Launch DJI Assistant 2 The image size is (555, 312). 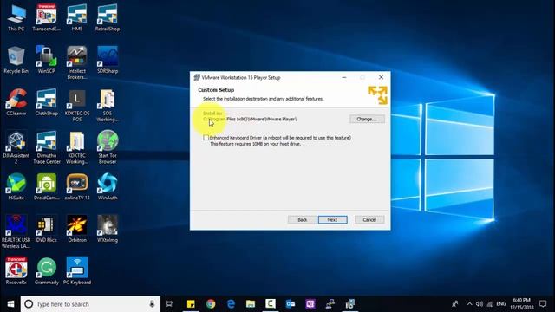(16, 147)
